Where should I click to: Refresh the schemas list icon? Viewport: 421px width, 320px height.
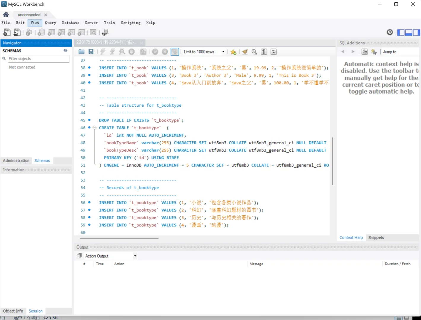[65, 51]
